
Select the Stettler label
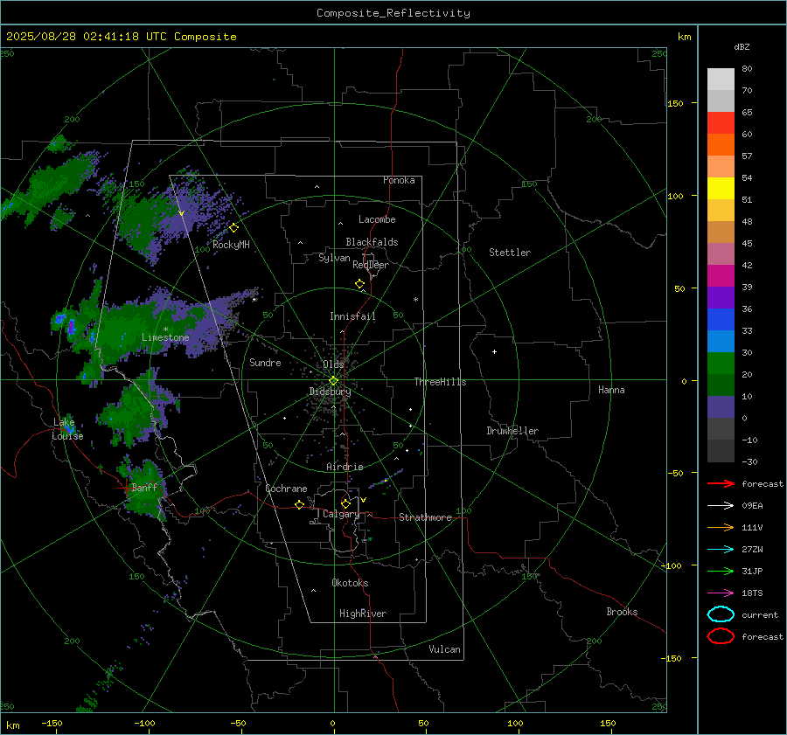(x=510, y=253)
